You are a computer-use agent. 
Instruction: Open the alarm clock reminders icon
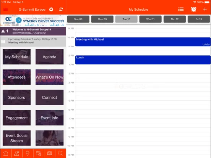[x=193, y=9]
